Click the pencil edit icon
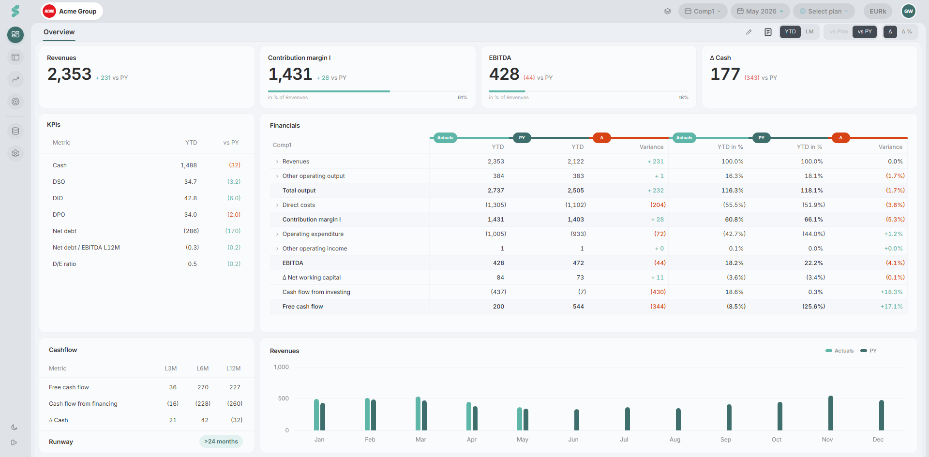Screen dimensions: 929x457 pos(749,32)
